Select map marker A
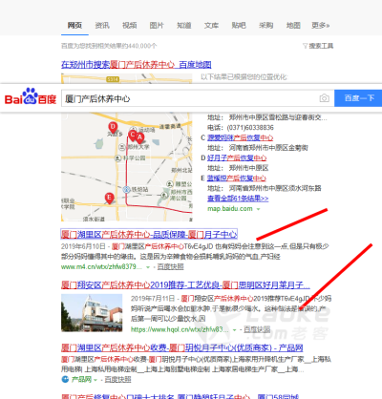The width and height of the screenshot is (382, 399). point(139,138)
